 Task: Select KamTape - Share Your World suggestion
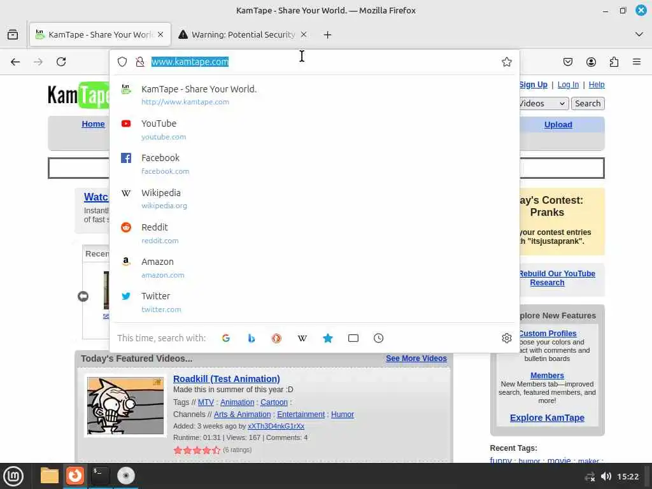[x=315, y=95]
